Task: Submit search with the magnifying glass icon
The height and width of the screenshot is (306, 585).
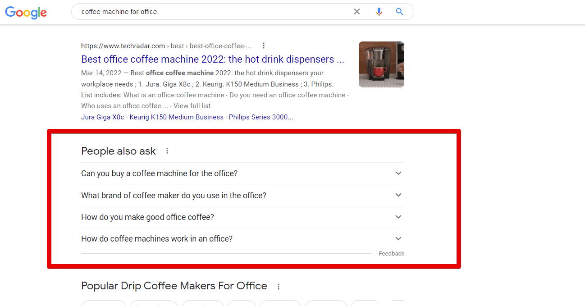Action: pos(399,12)
